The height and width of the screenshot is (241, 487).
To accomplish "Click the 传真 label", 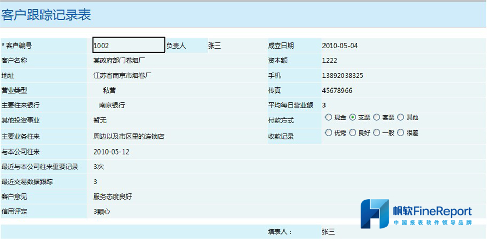I will 275,91.
